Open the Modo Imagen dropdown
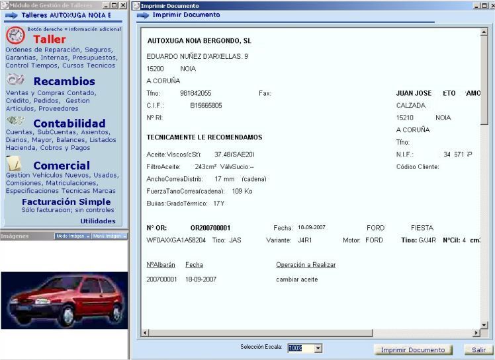Screen dimensions: 495x360 (73, 236)
